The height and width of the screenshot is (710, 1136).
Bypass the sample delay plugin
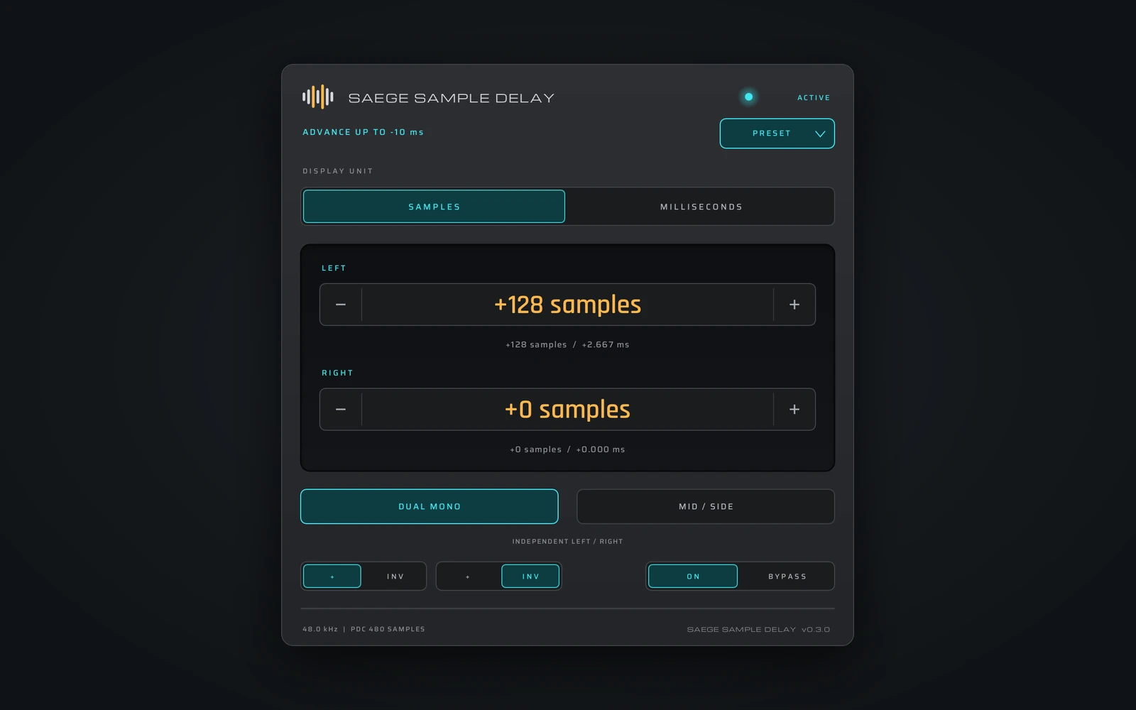pos(787,577)
